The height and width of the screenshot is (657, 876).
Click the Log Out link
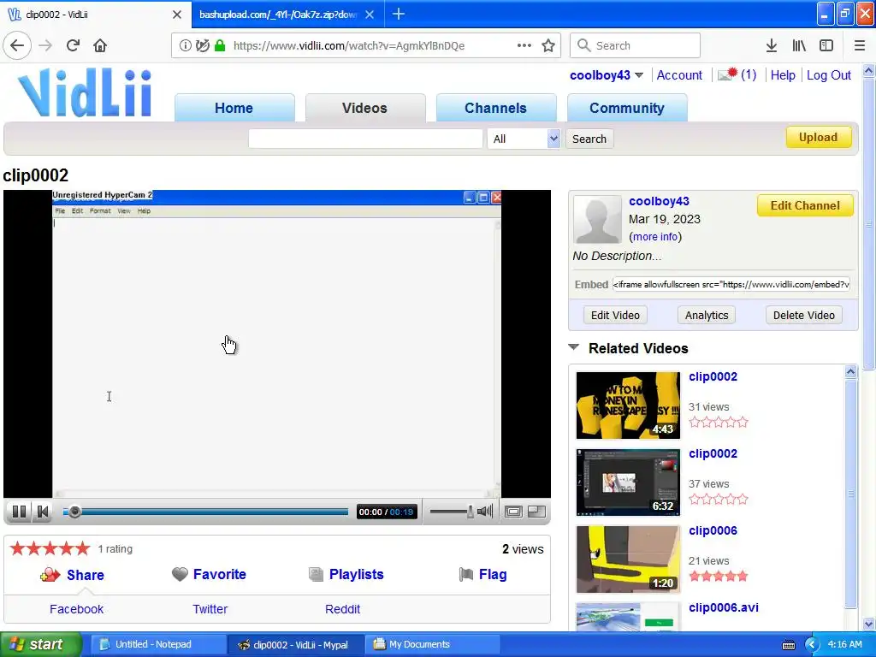point(828,75)
